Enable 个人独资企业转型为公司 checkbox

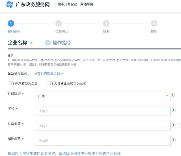[49, 83]
